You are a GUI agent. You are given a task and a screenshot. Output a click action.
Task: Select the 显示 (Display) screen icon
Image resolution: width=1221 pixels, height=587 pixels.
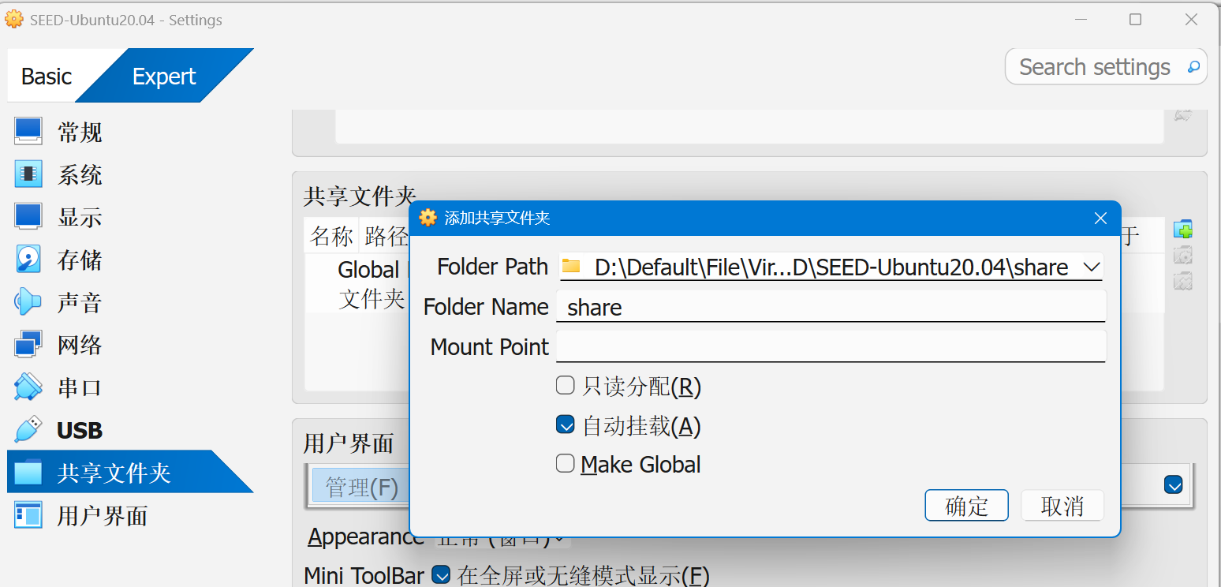28,216
